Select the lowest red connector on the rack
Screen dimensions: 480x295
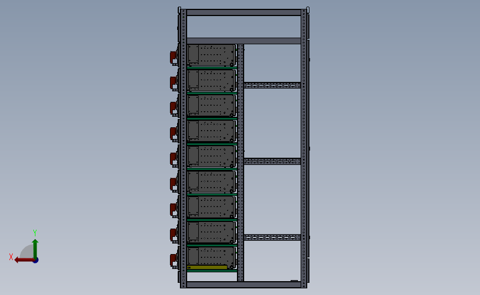coord(173,260)
